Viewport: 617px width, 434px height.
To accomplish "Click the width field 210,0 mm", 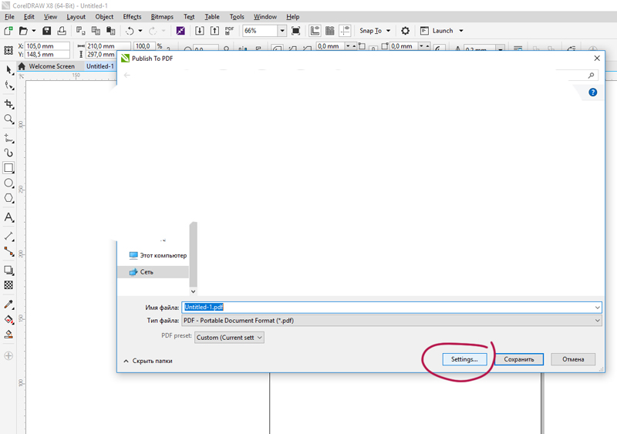I will click(x=108, y=46).
